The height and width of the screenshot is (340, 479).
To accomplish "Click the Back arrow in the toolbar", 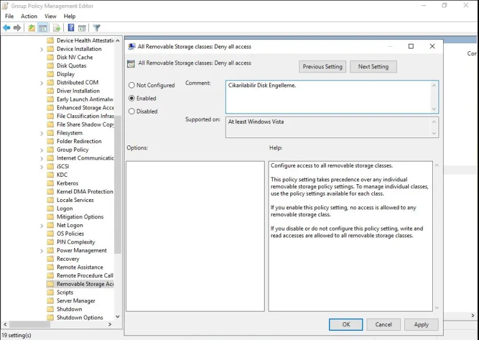I will coord(7,27).
